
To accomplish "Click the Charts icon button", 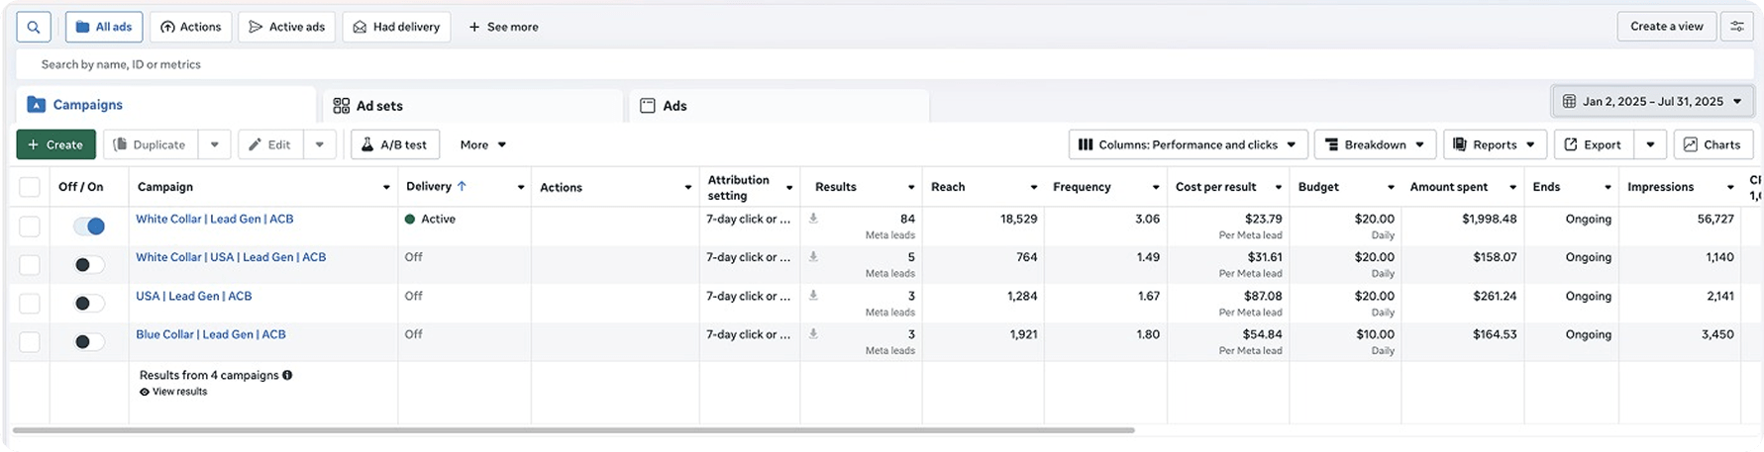I will coord(1712,144).
